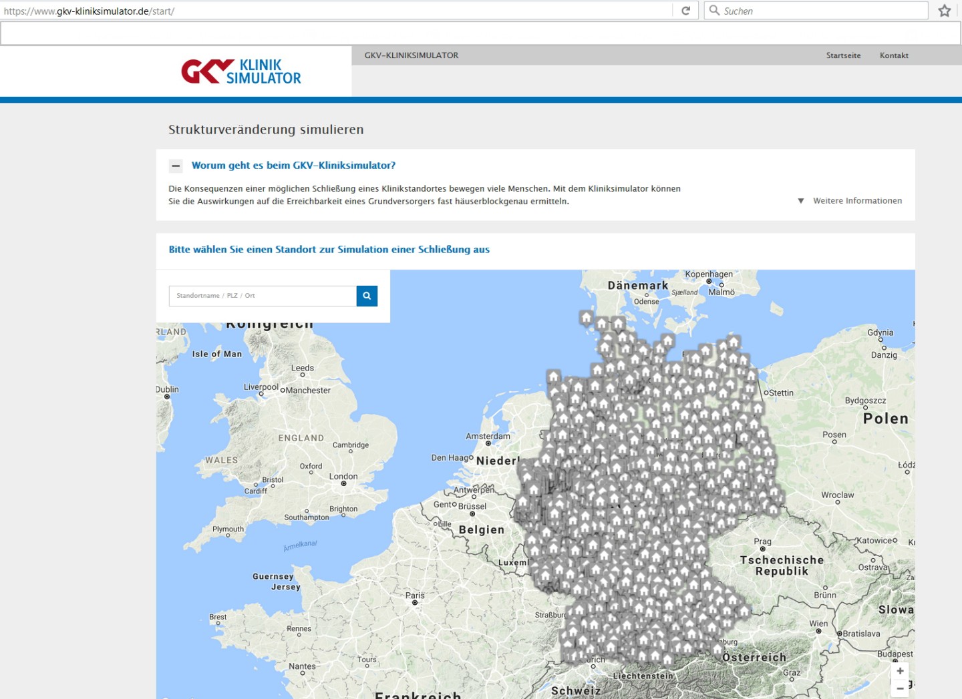Select the northernmost isolated clinic marker near Dänemark
Viewport: 962px width, 699px height.
[x=586, y=317]
